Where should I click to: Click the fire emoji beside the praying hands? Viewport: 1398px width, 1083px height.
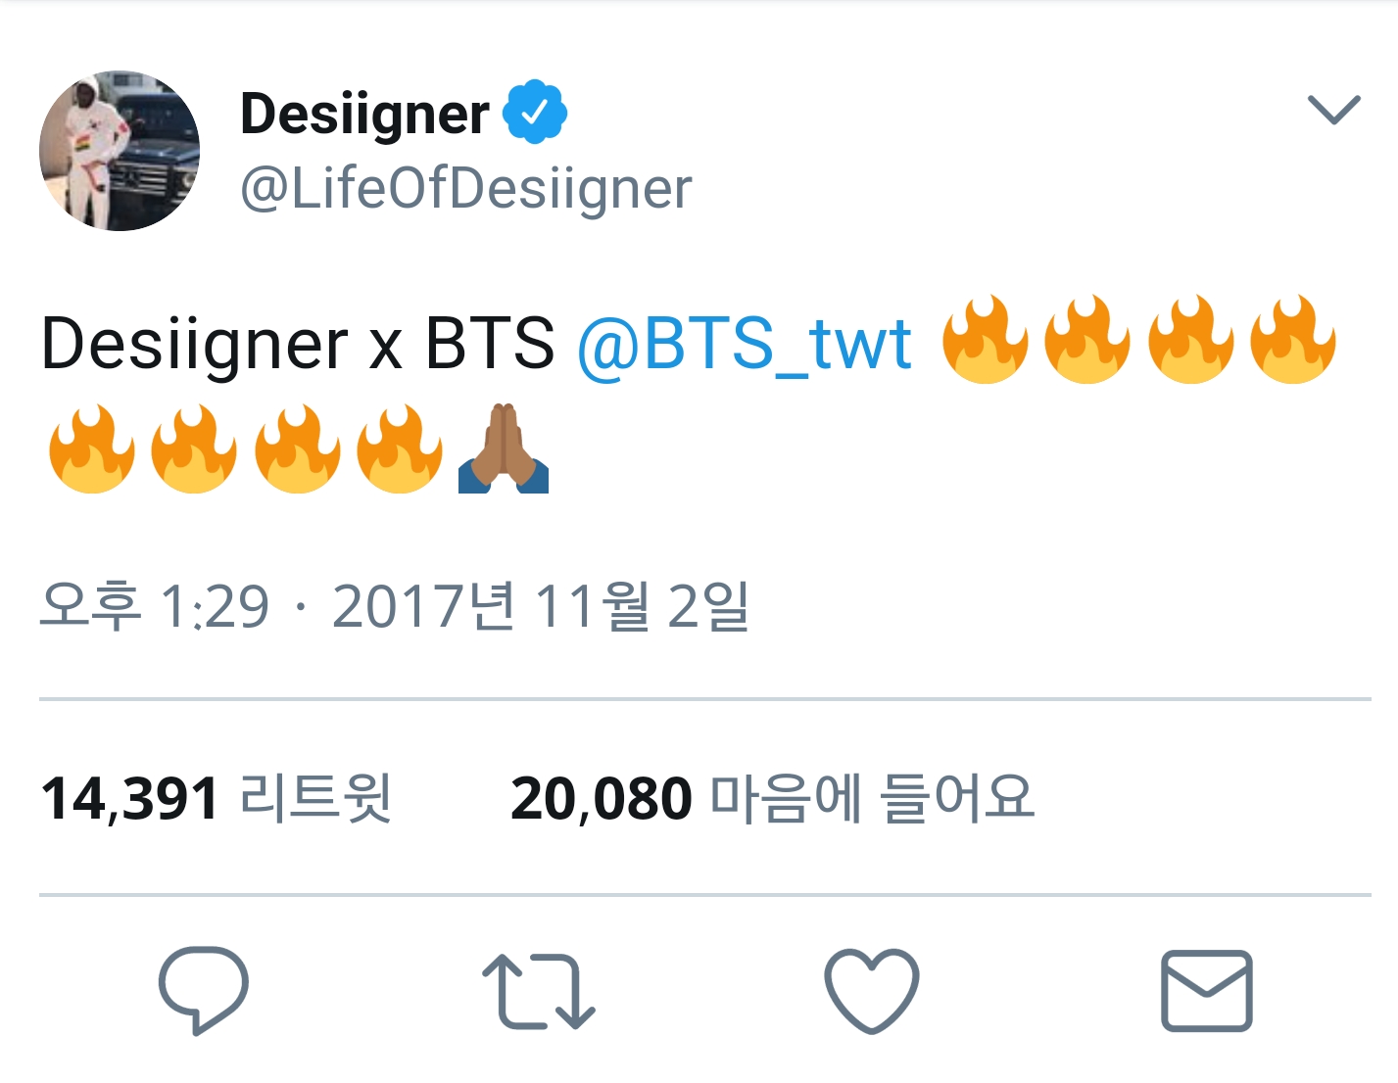click(399, 448)
